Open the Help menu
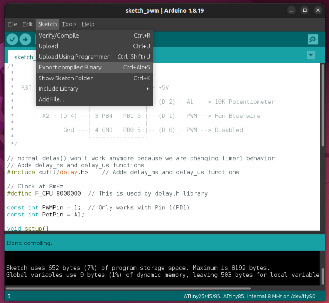 click(x=88, y=24)
